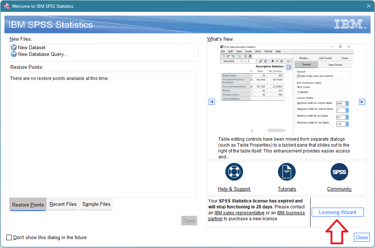Tick Don't show this dialog checkbox
Image resolution: width=375 pixels, height=248 pixels.
(9, 237)
